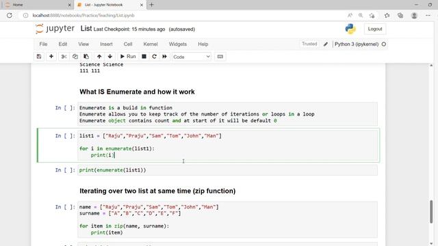438x246 pixels.
Task: Open the Widgets menu
Action: coord(178,44)
